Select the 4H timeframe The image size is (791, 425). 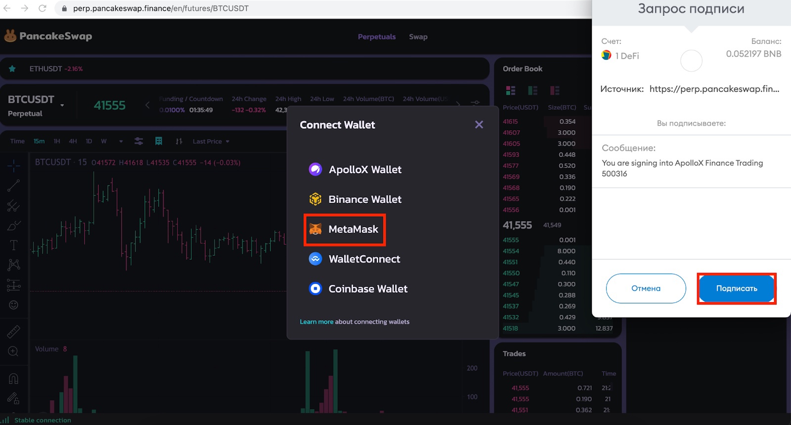[73, 141]
